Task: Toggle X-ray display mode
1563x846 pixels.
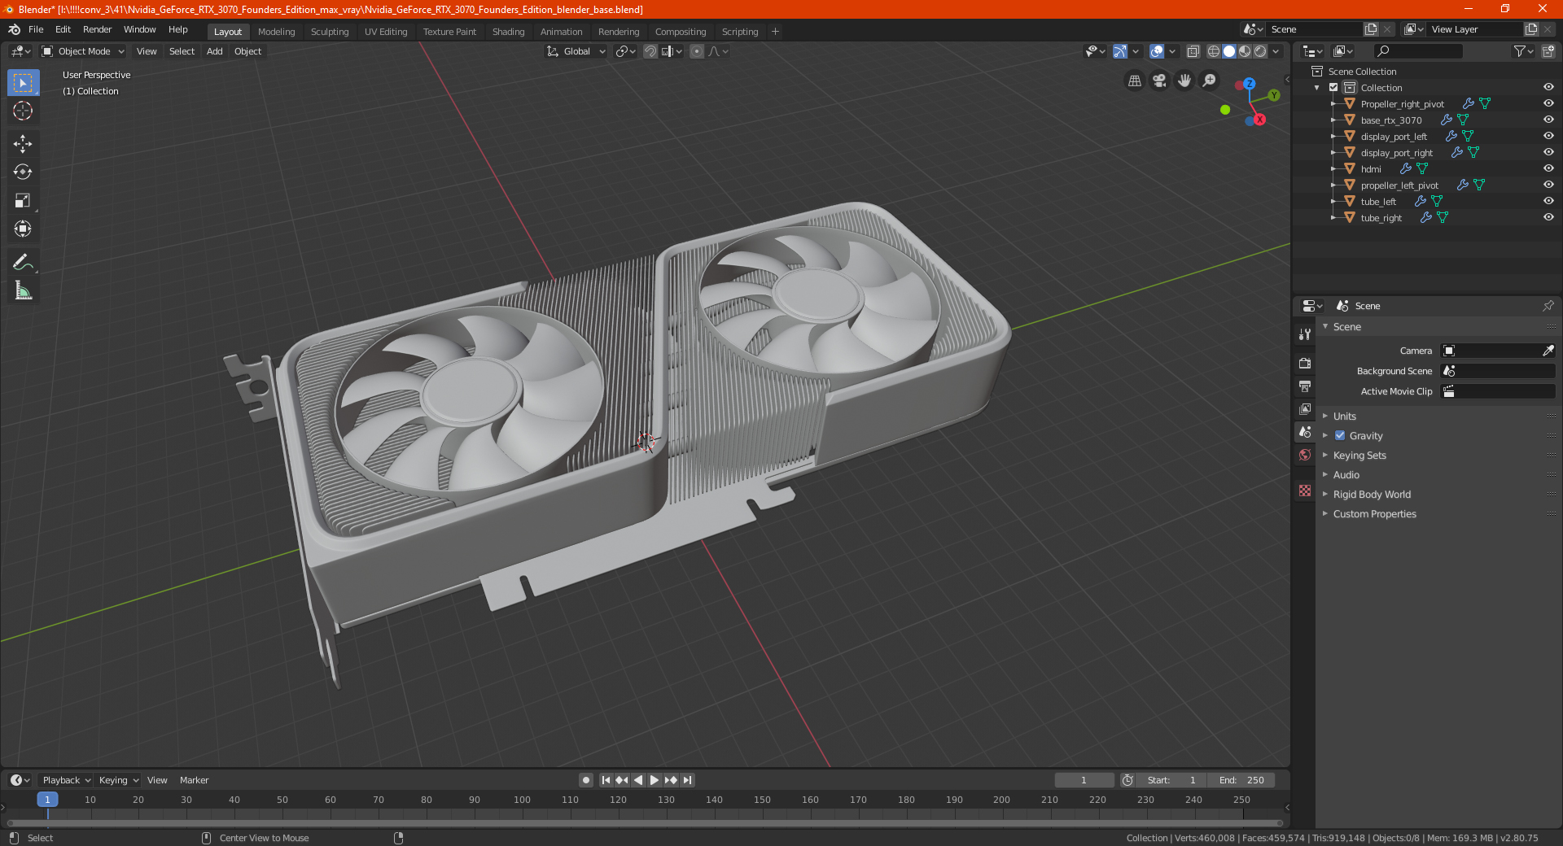Action: pyautogui.click(x=1193, y=51)
